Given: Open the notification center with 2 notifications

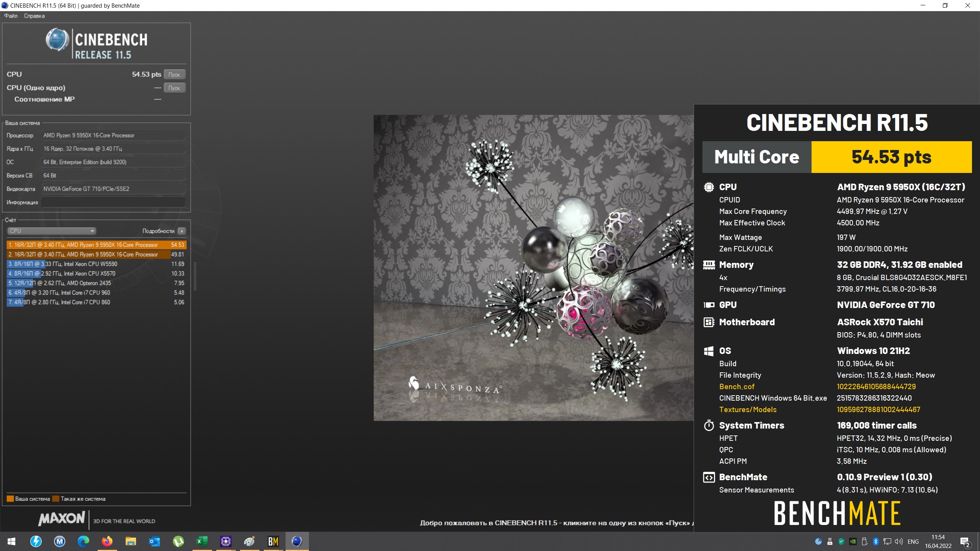Looking at the screenshot, I should [965, 542].
